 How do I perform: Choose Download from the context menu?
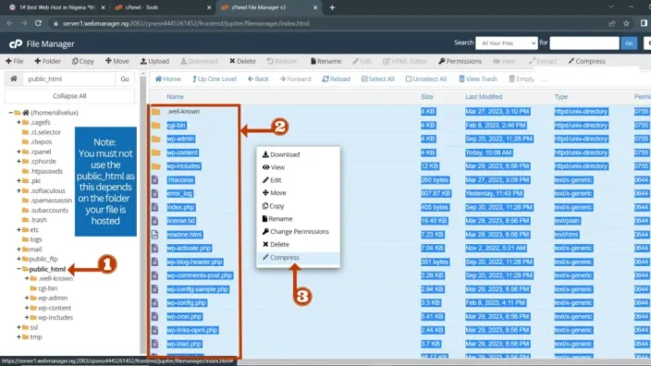tap(298, 154)
